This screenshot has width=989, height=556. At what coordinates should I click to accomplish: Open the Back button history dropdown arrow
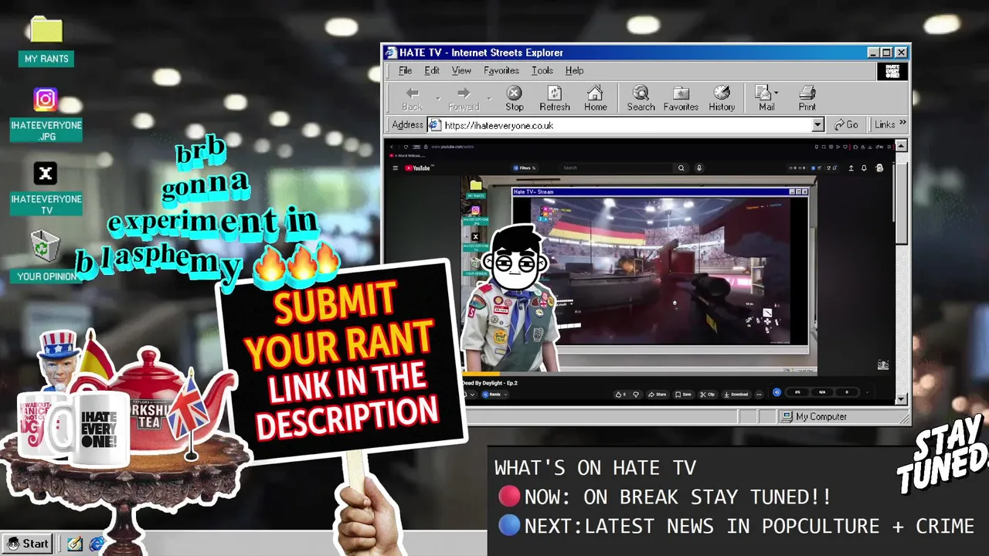(x=437, y=99)
